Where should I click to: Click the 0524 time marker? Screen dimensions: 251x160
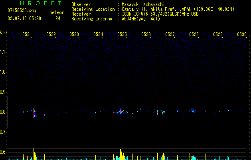click(x=98, y=34)
